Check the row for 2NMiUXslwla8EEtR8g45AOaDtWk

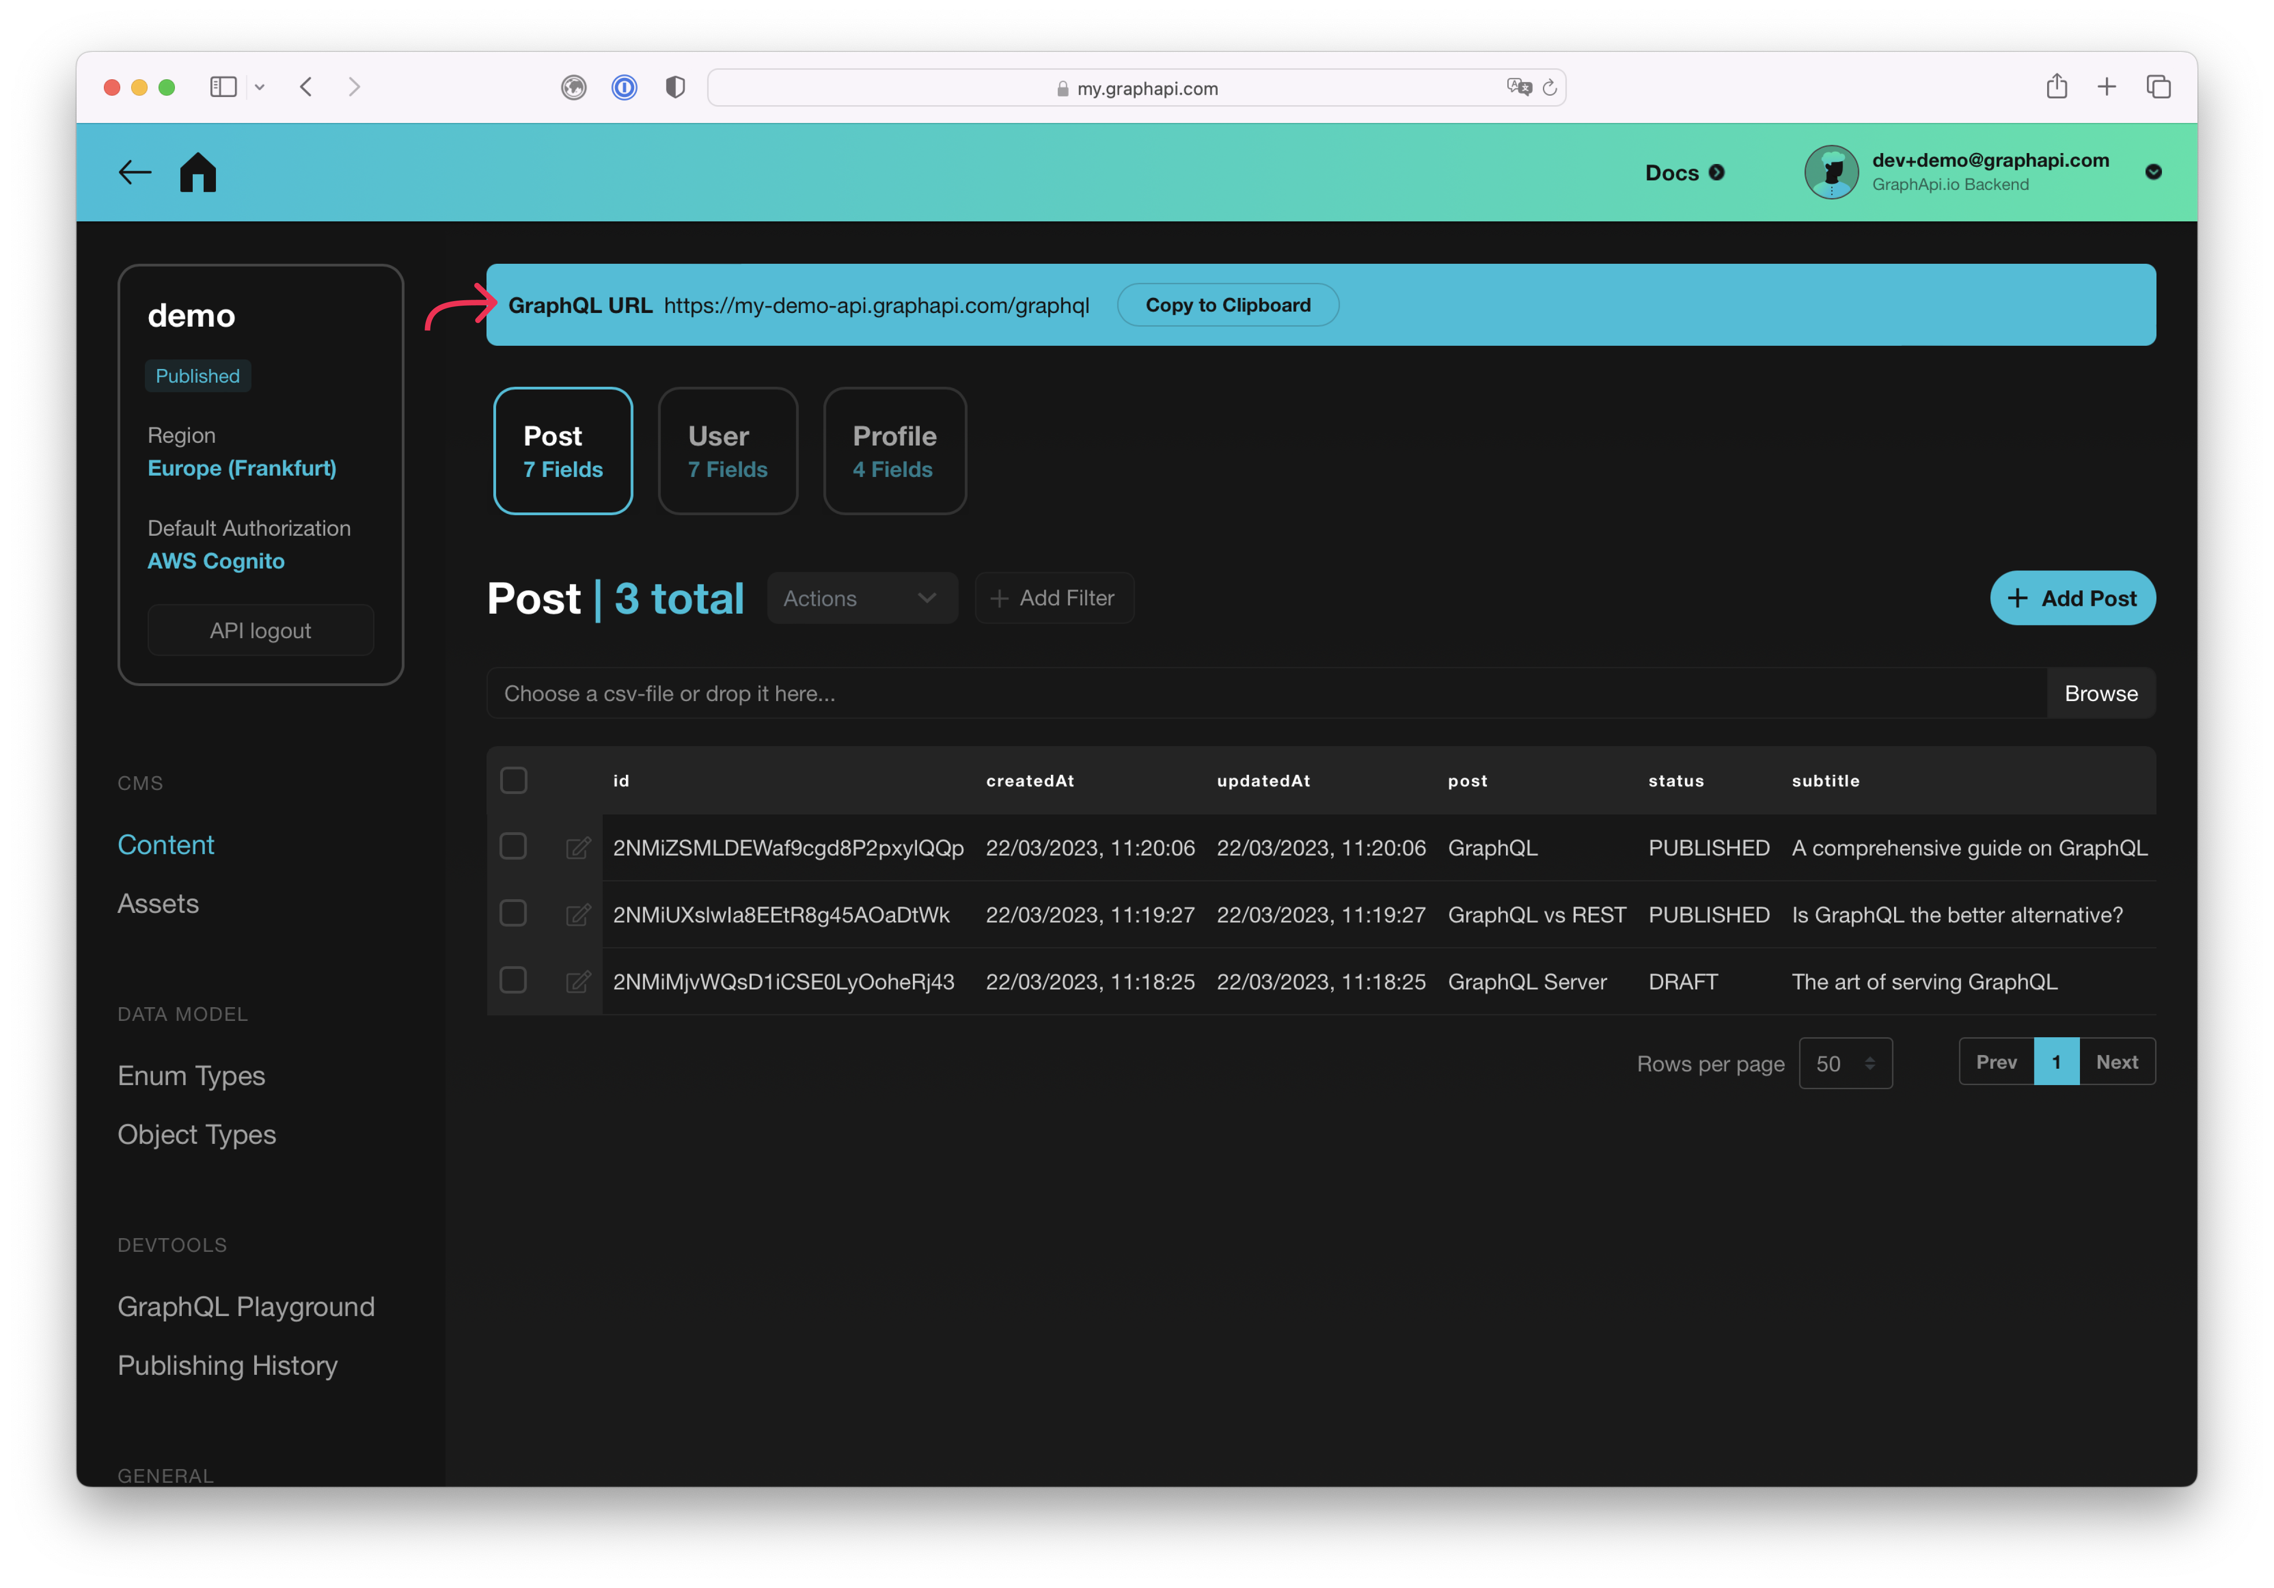pyautogui.click(x=513, y=913)
